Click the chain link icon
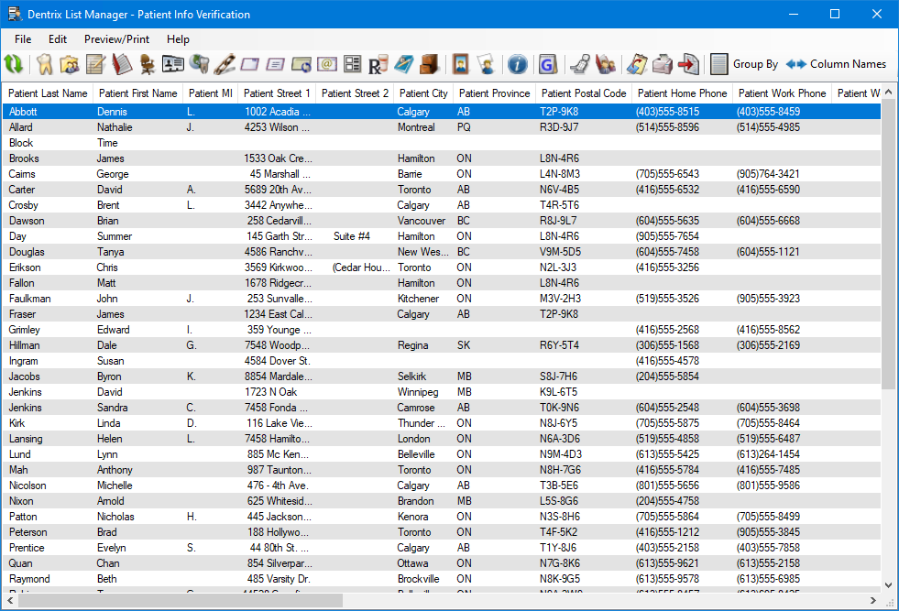Screen dimensions: 899x611 pos(225,63)
